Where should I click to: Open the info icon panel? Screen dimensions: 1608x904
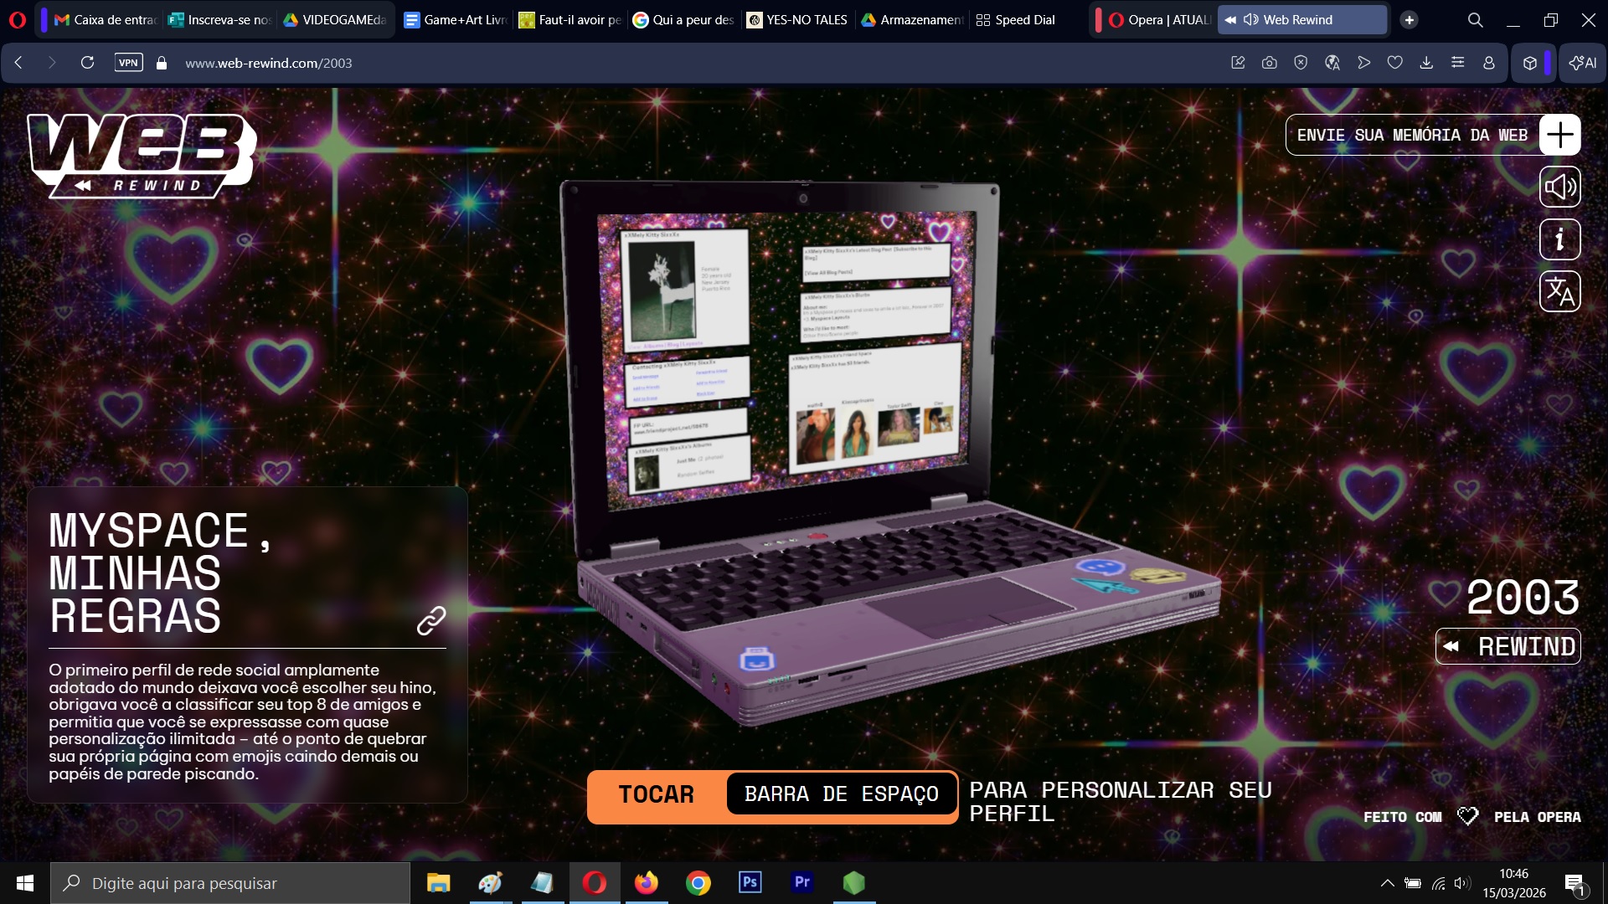pos(1559,239)
